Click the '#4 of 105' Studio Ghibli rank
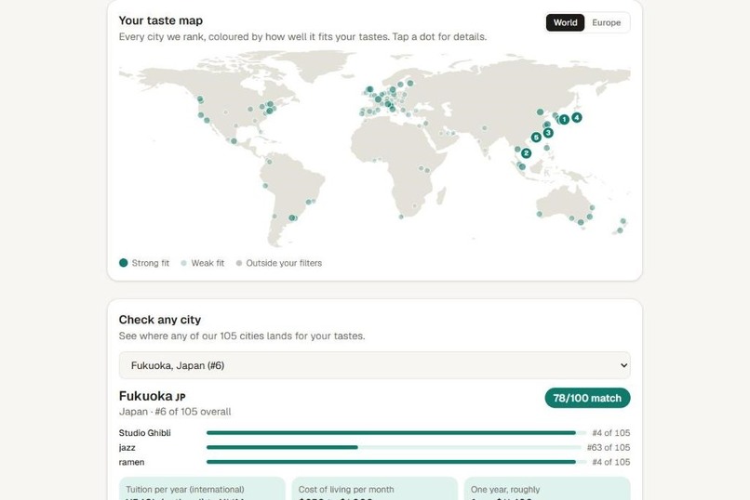This screenshot has width=750, height=500. [x=610, y=433]
